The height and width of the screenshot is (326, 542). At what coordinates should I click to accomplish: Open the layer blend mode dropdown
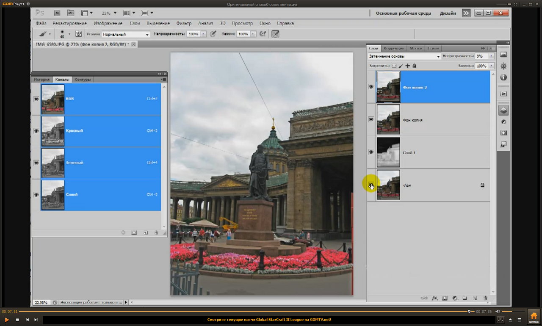pyautogui.click(x=404, y=56)
